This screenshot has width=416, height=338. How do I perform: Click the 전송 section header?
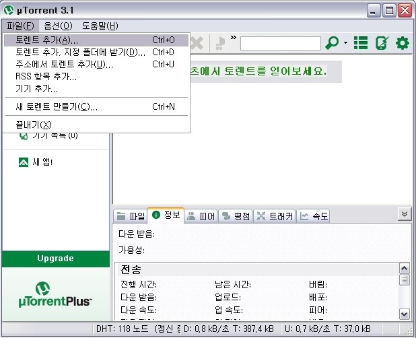tap(131, 269)
